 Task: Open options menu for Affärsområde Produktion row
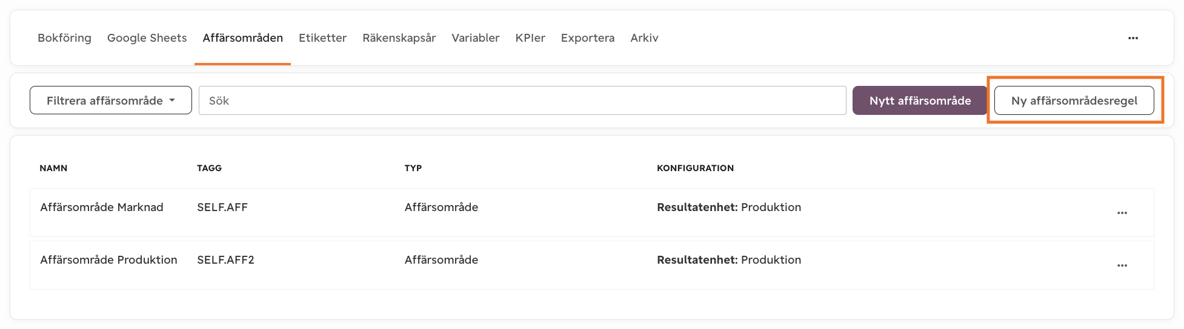(1122, 265)
